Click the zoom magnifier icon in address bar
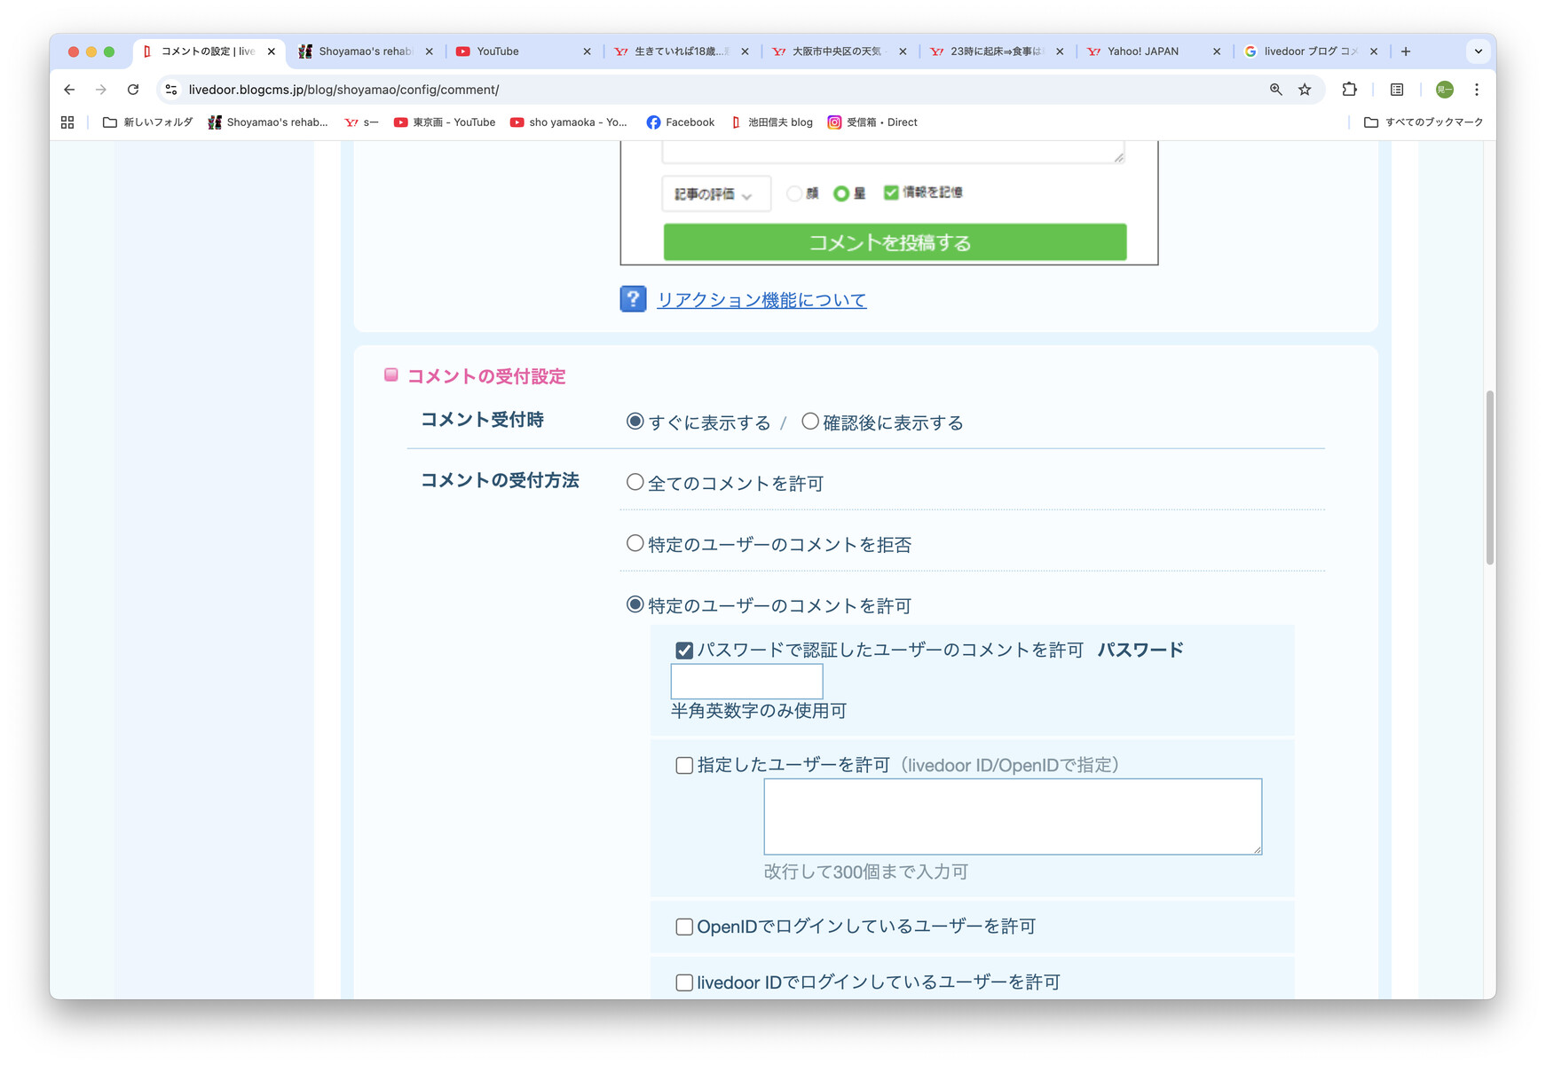 (1275, 90)
